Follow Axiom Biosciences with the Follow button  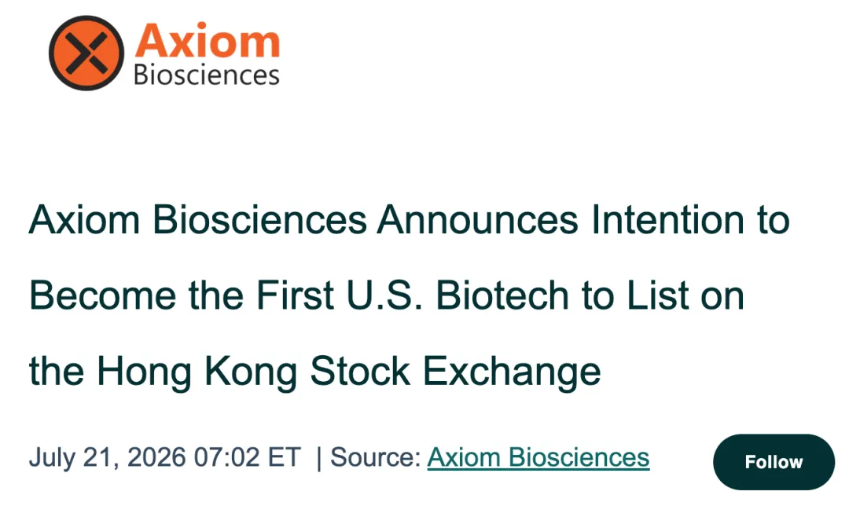tap(774, 462)
